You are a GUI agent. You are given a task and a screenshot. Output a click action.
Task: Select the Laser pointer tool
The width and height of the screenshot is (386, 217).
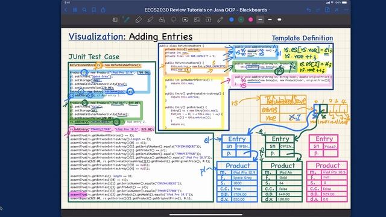tap(220, 20)
